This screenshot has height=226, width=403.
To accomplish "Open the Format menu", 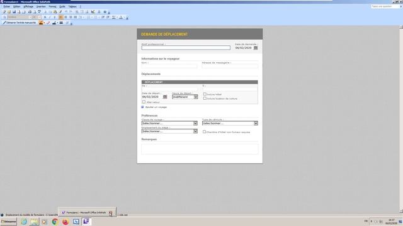I will pos(52,6).
